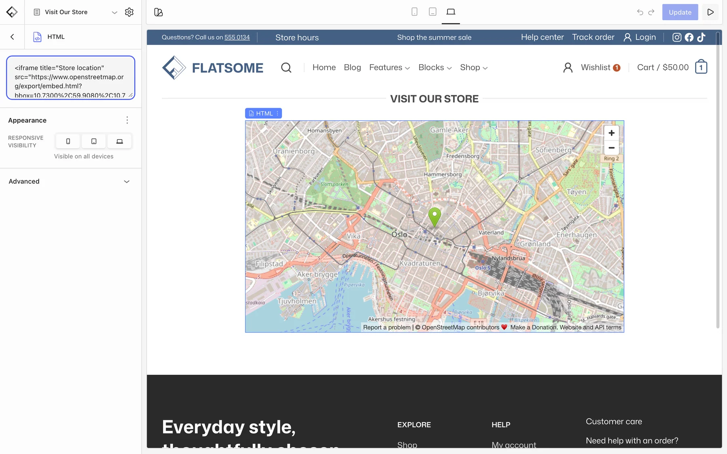Image resolution: width=727 pixels, height=454 pixels.
Task: Open the Login link
Action: [x=639, y=37]
